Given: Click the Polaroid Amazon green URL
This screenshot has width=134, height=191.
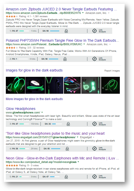Looking at the screenshot, I should pyautogui.click(x=44, y=44).
